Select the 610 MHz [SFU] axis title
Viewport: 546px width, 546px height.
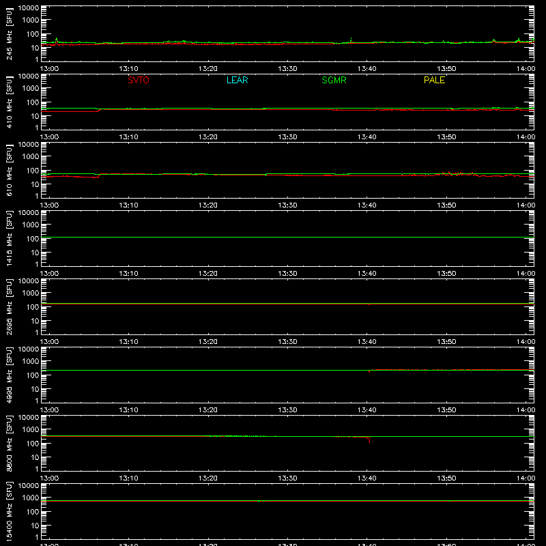(9, 170)
